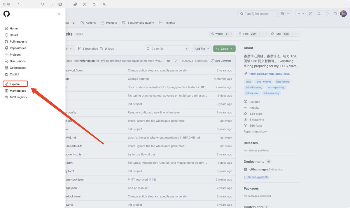This screenshot has width=350, height=208.
Task: Open the Activity link in About
Action: 251,108
